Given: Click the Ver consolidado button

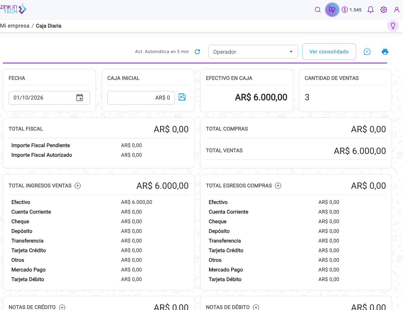Looking at the screenshot, I should click(x=329, y=52).
